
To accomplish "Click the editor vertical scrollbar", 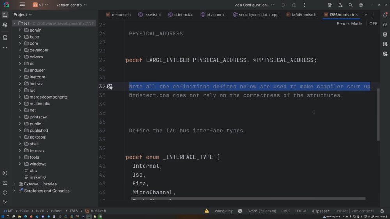I will tap(378, 115).
